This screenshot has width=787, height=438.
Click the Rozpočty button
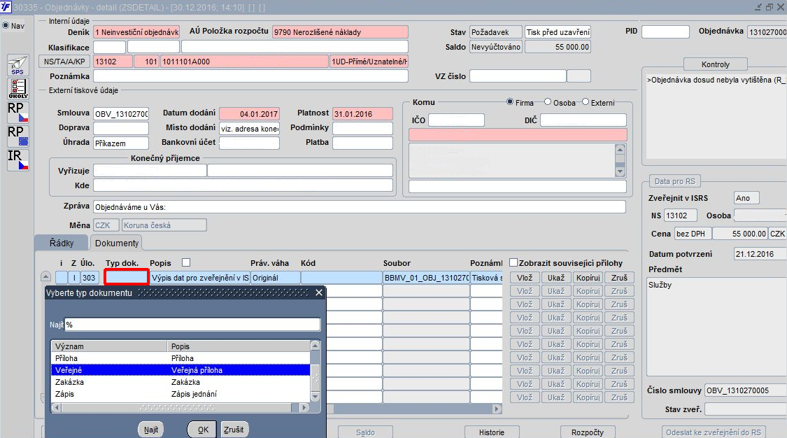[x=587, y=432]
